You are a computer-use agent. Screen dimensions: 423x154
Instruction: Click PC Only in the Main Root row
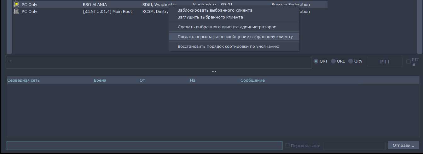point(29,11)
